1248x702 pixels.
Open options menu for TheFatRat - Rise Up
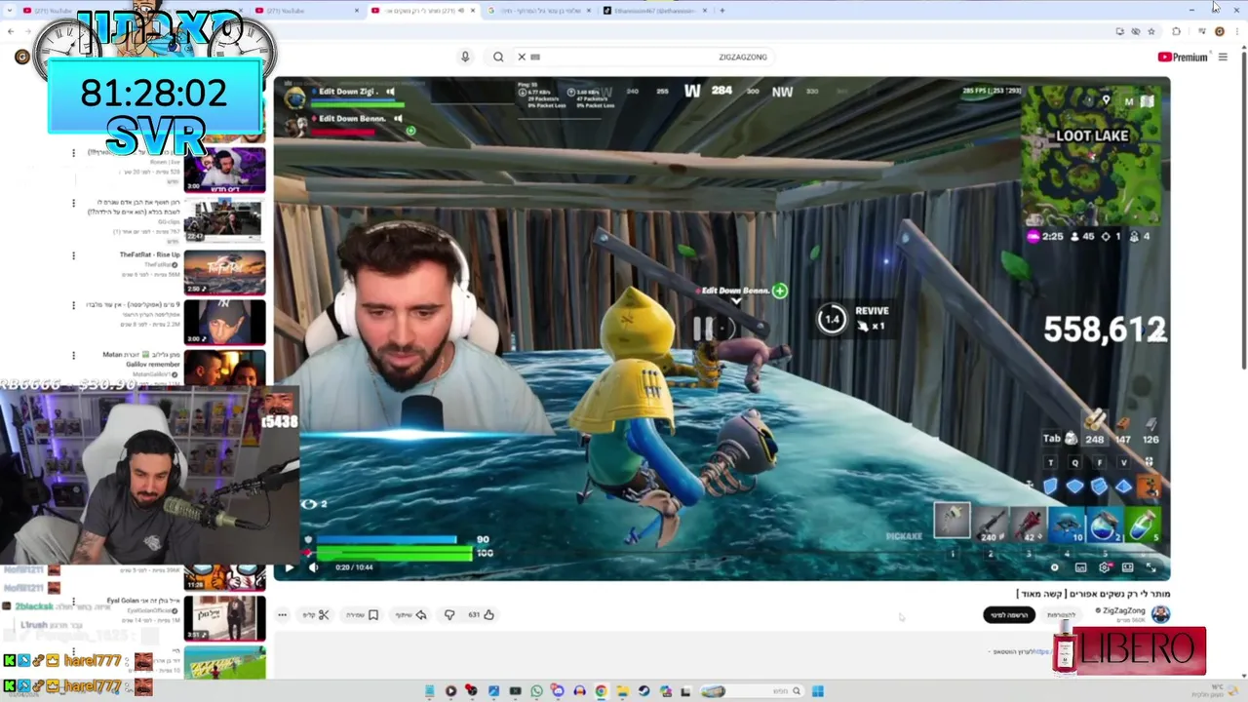coord(73,255)
